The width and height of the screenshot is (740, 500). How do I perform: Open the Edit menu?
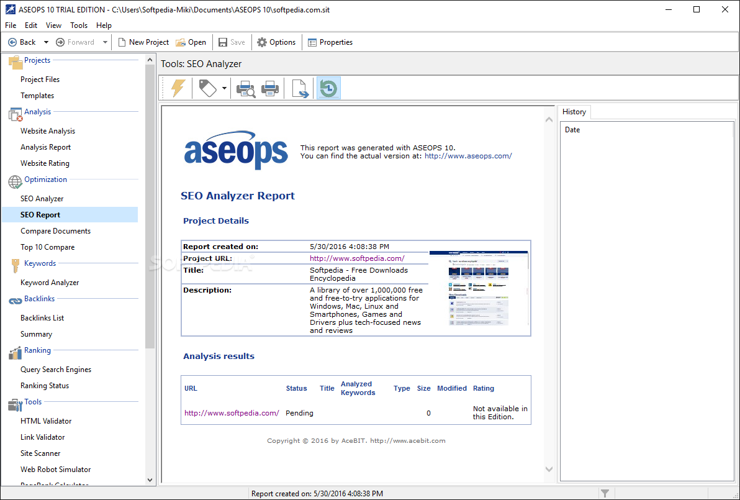(x=31, y=25)
